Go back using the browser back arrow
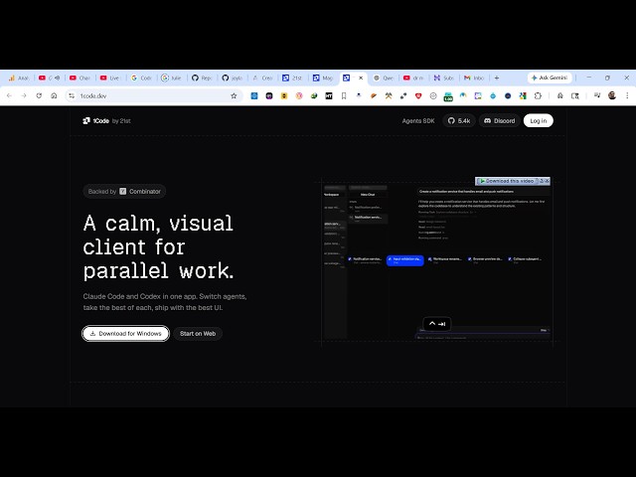The image size is (636, 477). tap(9, 96)
